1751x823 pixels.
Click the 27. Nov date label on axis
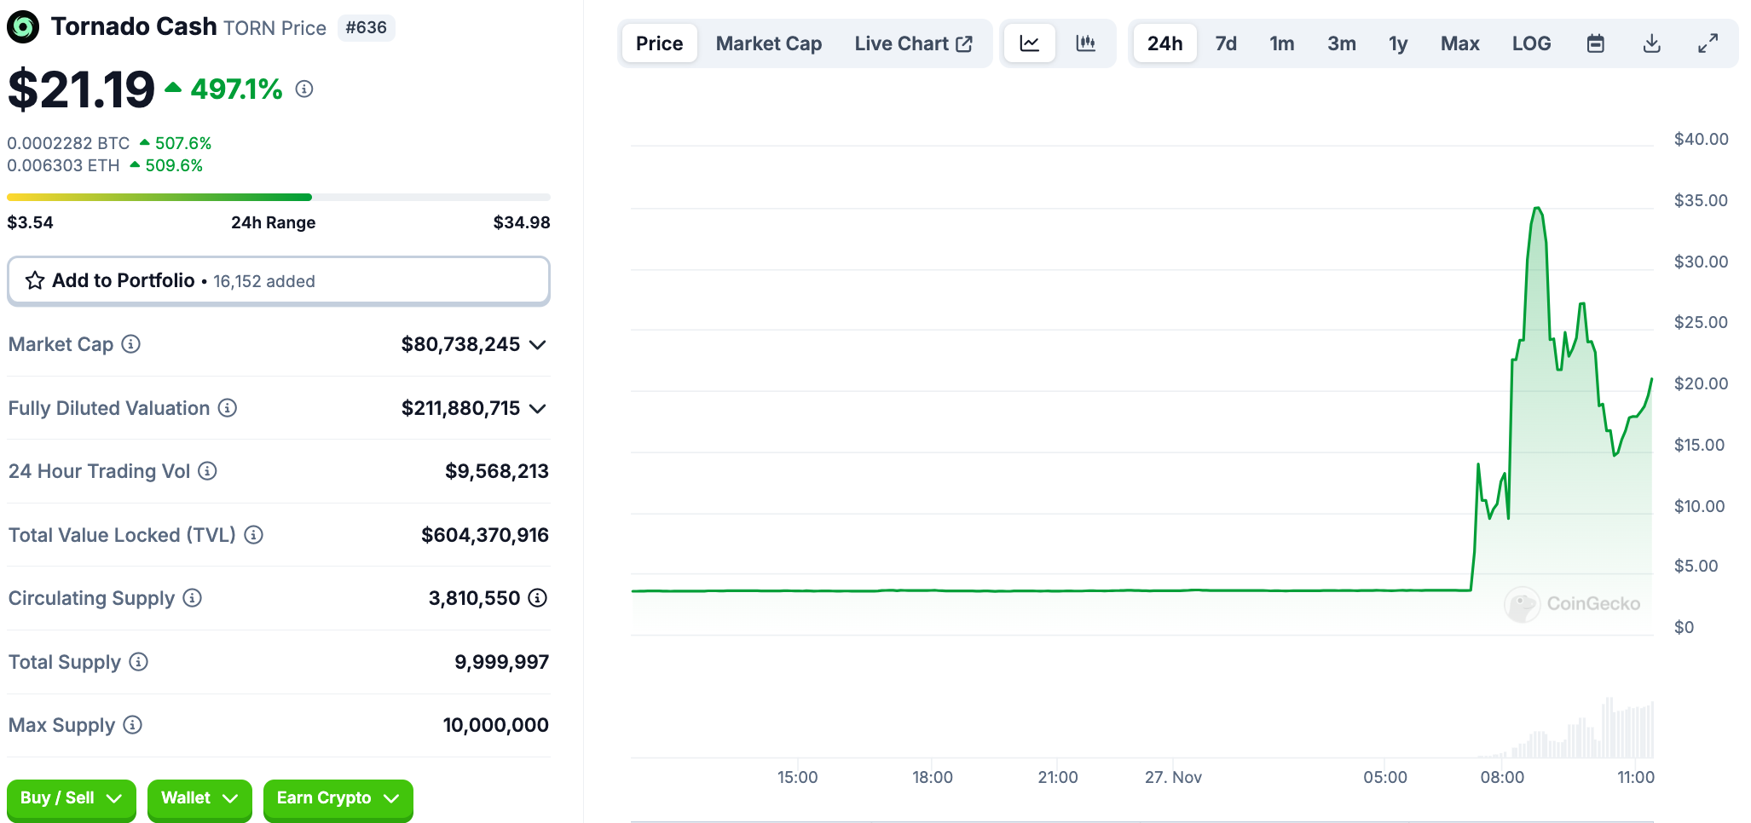pos(1173,777)
